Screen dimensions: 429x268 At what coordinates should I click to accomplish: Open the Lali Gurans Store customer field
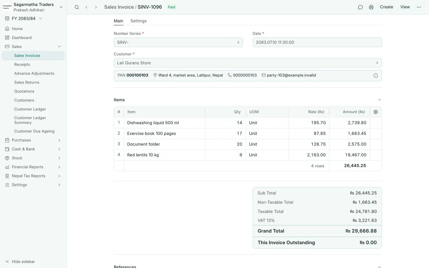(248, 63)
